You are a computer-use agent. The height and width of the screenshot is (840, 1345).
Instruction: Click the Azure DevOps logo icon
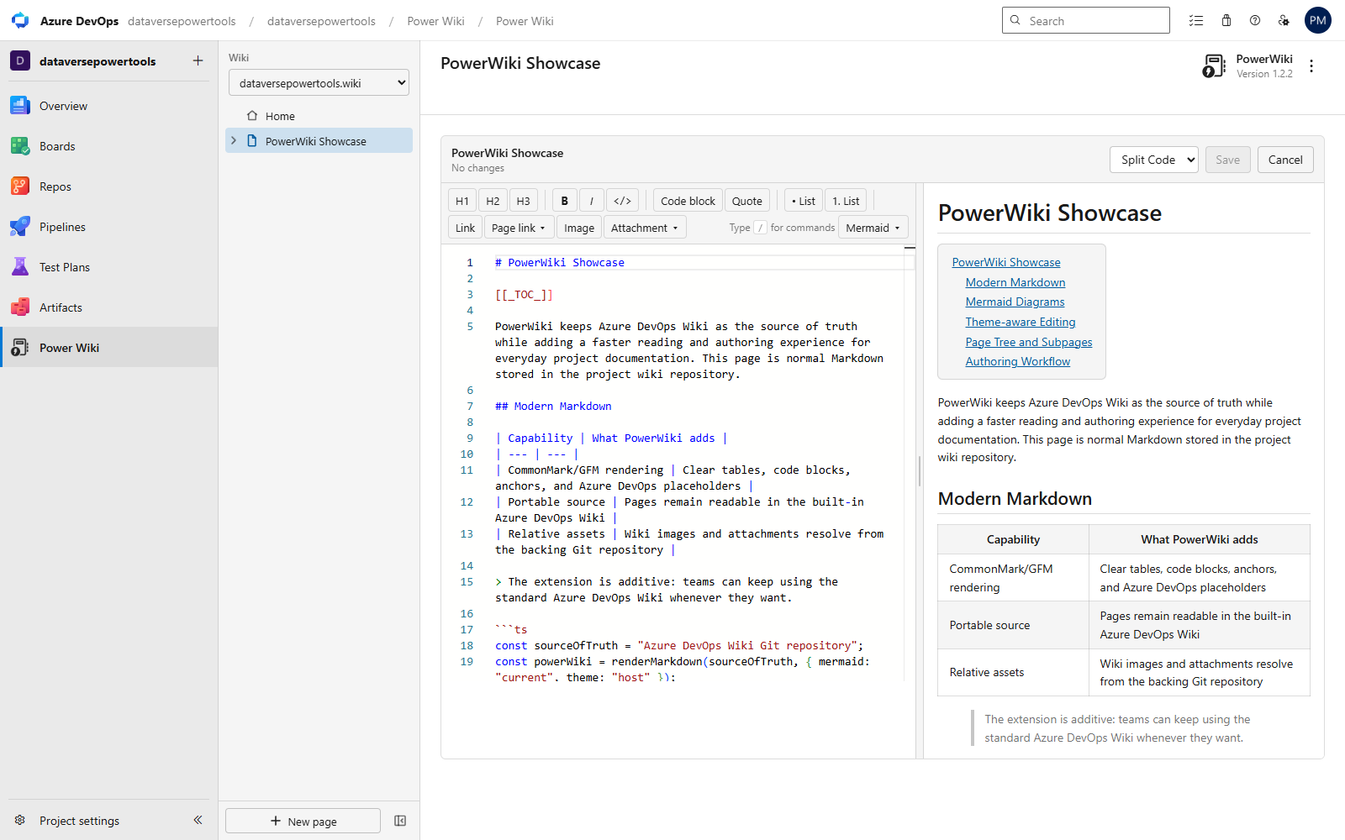[x=20, y=20]
